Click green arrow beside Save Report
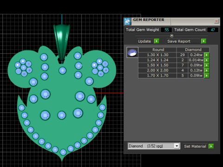This screenshot has height=167, width=223. pyautogui.click(x=203, y=41)
